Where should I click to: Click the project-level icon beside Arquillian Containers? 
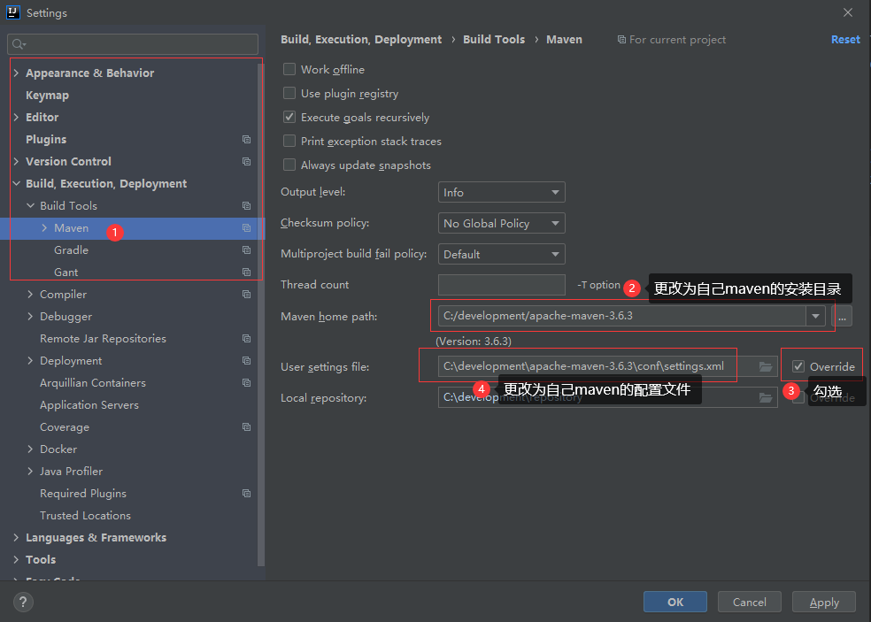click(246, 383)
